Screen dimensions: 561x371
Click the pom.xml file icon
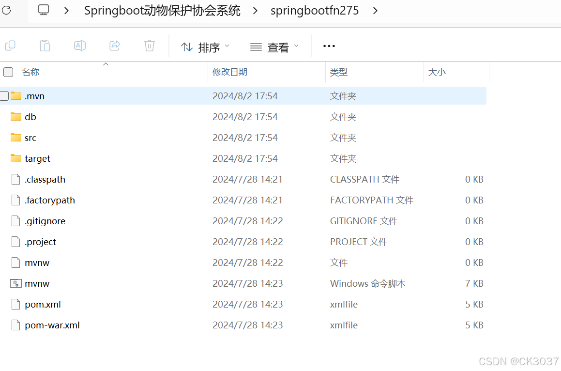point(16,304)
